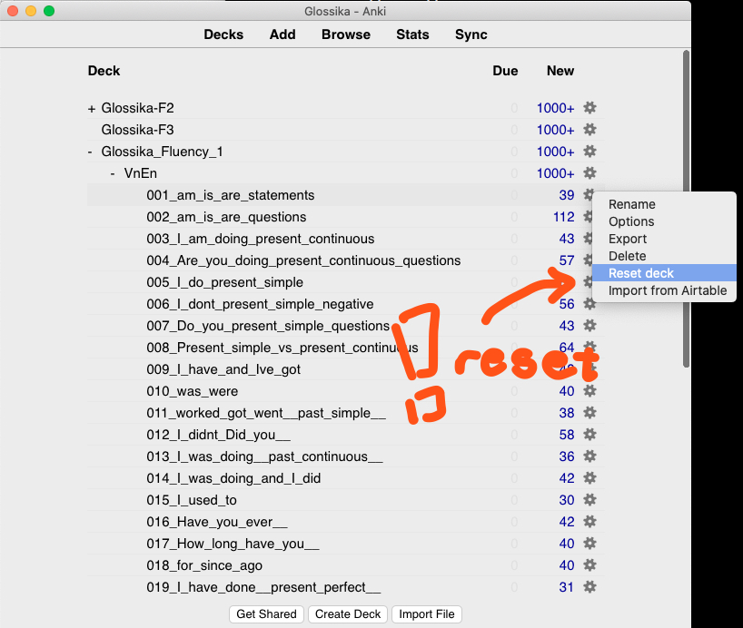The image size is (743, 628).
Task: Click gear icon for 014_I_was_doing_and_I_did
Action: pyautogui.click(x=589, y=478)
